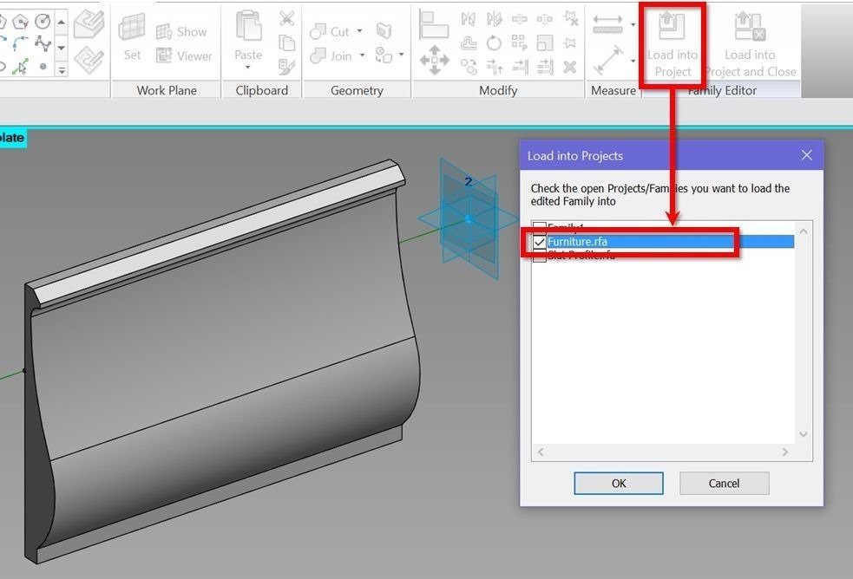This screenshot has height=579, width=853.
Task: Click the Move tool arrows icon
Action: tap(434, 60)
